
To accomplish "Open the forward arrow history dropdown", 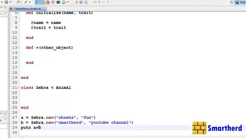I will pos(108,2).
